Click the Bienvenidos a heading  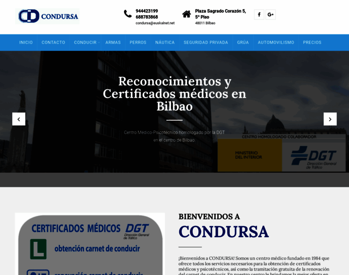[x=209, y=217]
